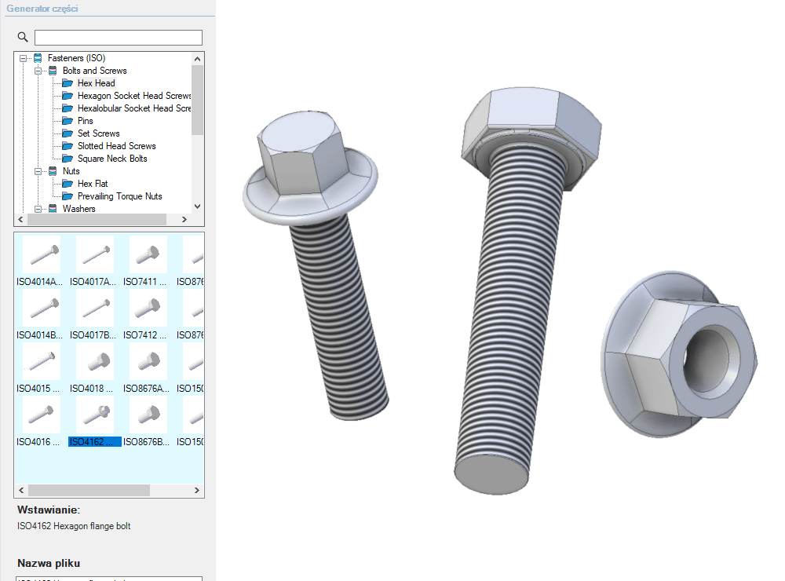Open the Square Neck Bolts folder
The height and width of the screenshot is (581, 785).
coord(111,159)
